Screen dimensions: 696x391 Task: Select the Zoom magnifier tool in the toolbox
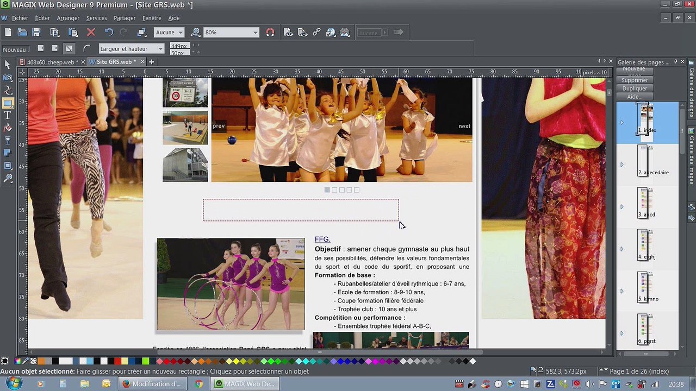click(8, 179)
